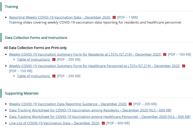Download Data Tracking Worksheet among Residents XLS
This screenshot has width=193, height=128.
click(x=90, y=110)
